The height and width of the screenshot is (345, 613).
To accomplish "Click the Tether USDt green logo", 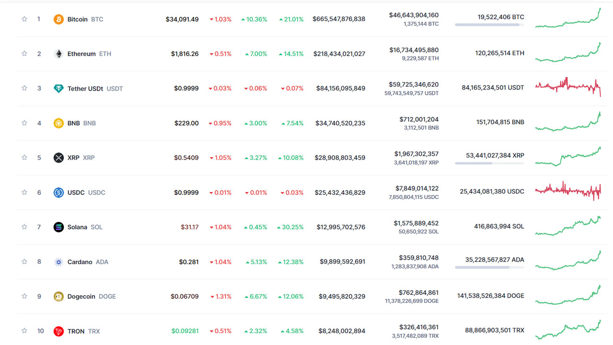I will coord(58,89).
